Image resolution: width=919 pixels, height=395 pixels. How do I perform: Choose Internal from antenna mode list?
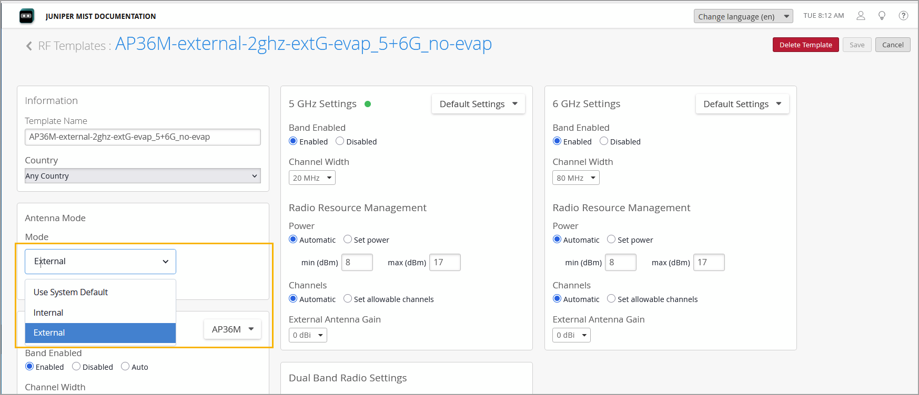click(48, 313)
